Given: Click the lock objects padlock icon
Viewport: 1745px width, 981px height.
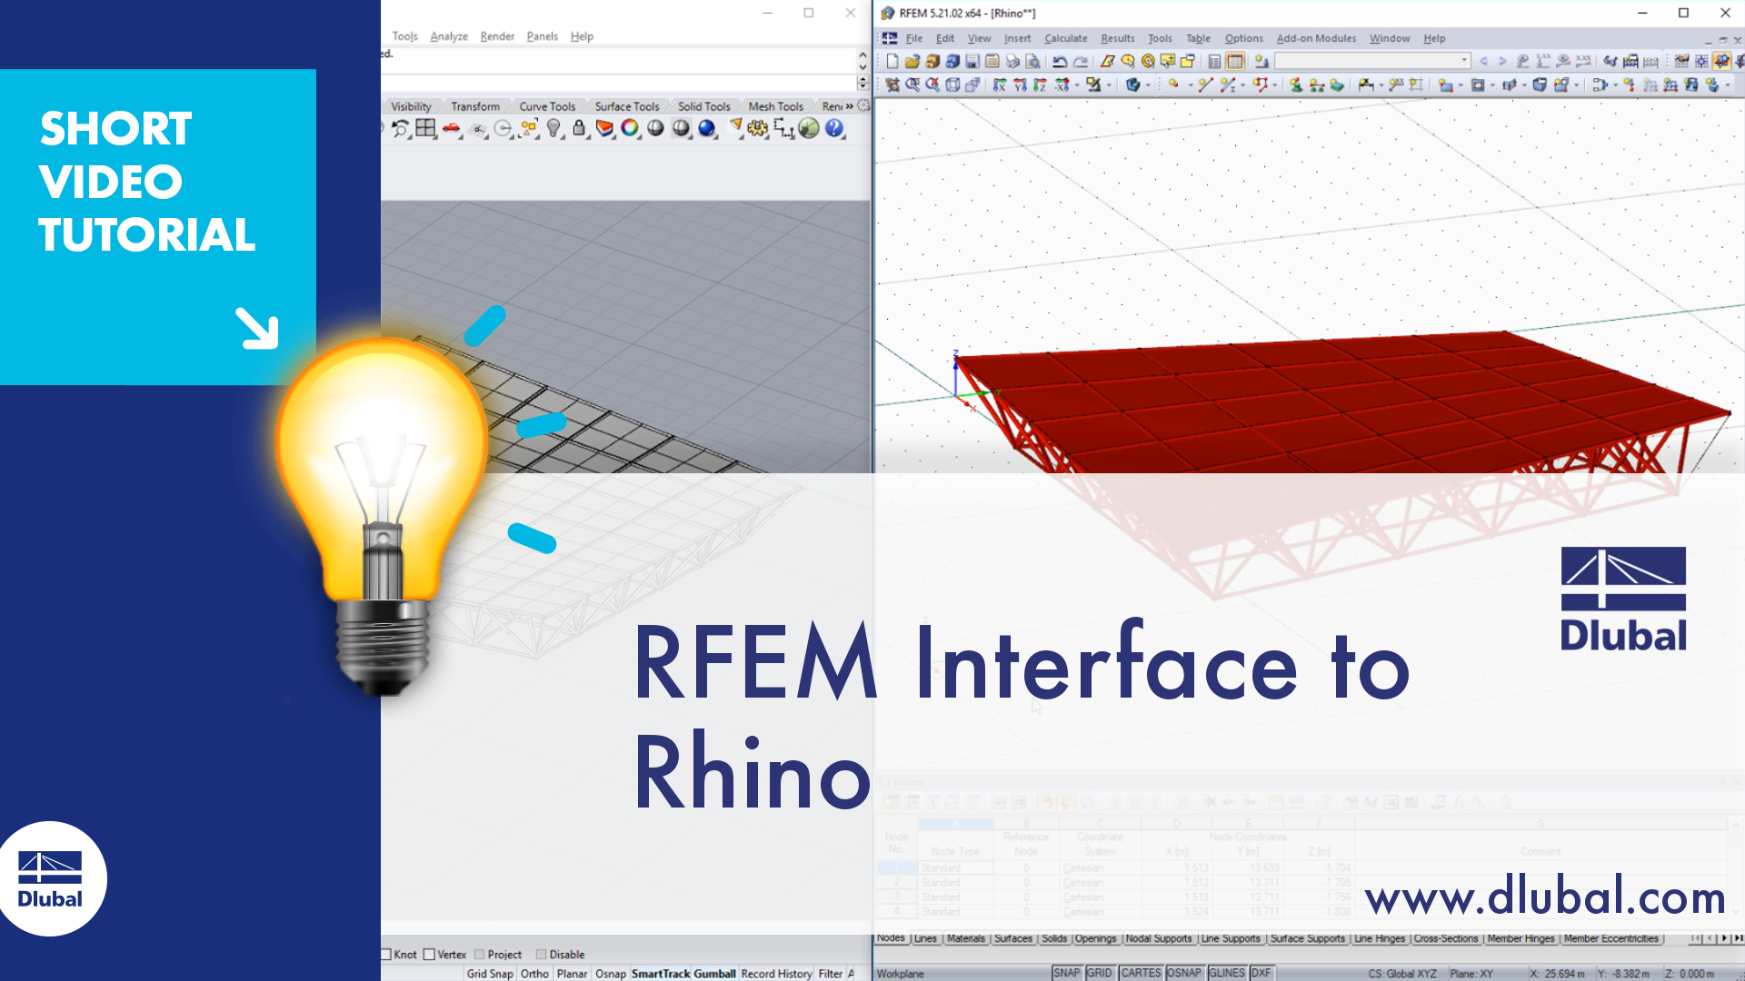Looking at the screenshot, I should point(579,129).
